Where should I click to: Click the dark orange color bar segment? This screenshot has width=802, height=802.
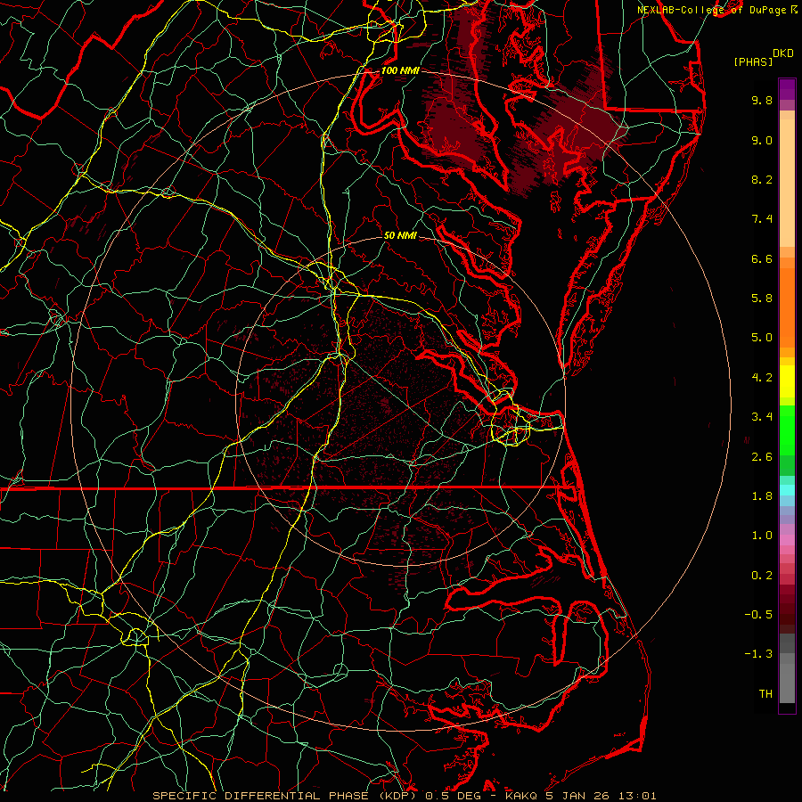tap(787, 307)
